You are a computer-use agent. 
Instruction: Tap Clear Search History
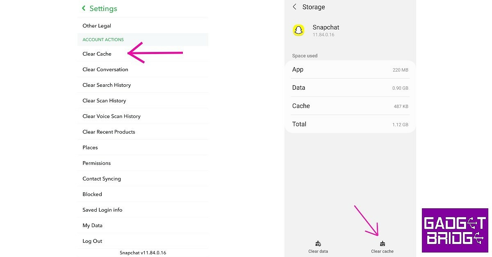(107, 85)
